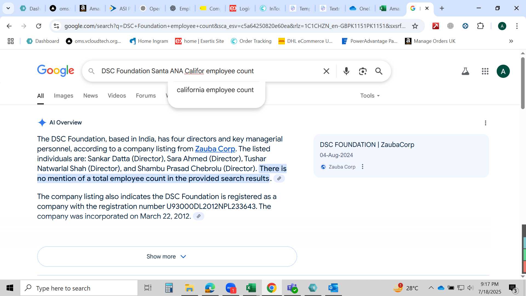Show hidden system tray icons
The width and height of the screenshot is (526, 296).
431,288
